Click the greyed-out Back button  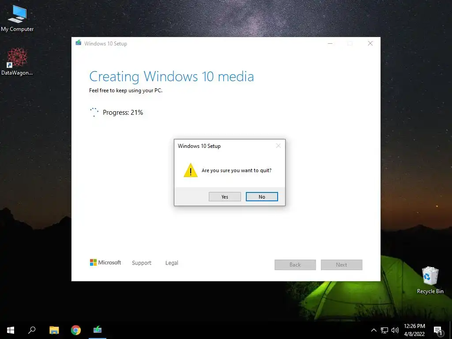295,265
